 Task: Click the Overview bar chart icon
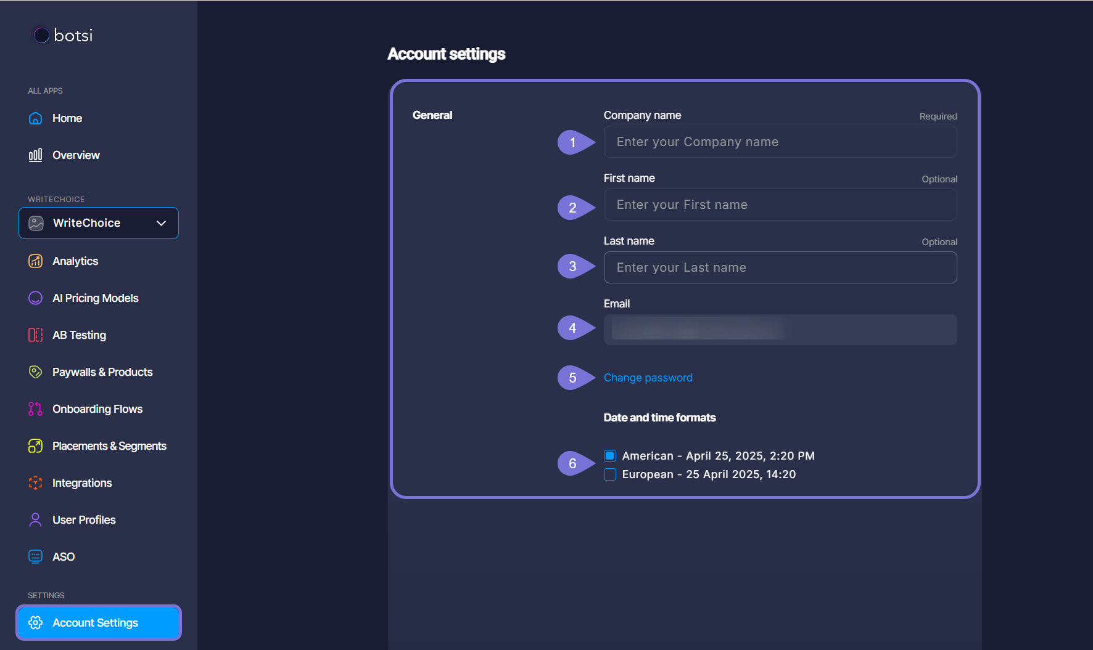[36, 155]
